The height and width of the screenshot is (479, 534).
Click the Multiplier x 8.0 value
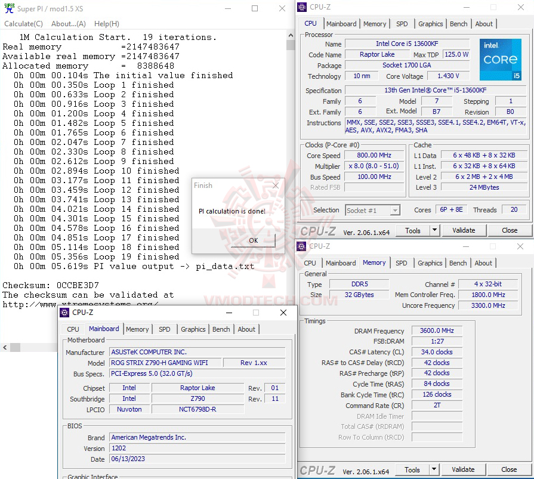click(x=374, y=166)
